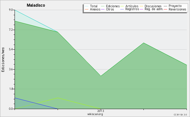This screenshot has width=190, height=117.
Task: Click the red Reversiones legend line swatch
Action: [165, 9]
